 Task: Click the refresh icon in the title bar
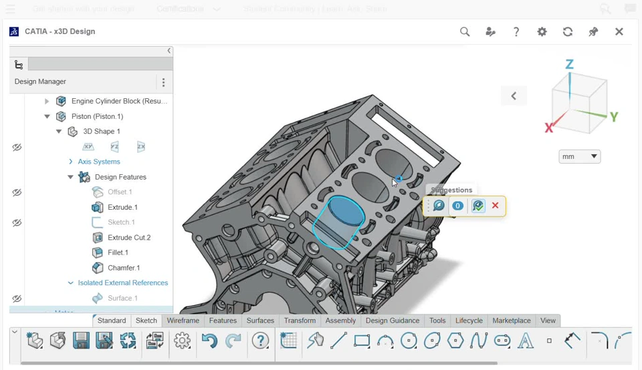click(x=568, y=31)
